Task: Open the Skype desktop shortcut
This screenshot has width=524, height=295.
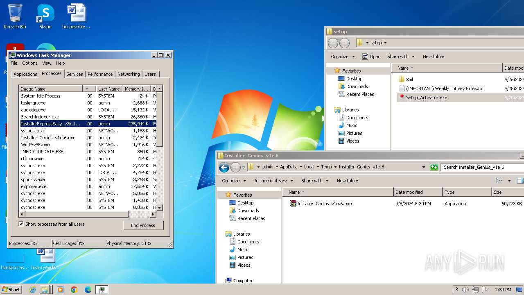Action: click(45, 16)
